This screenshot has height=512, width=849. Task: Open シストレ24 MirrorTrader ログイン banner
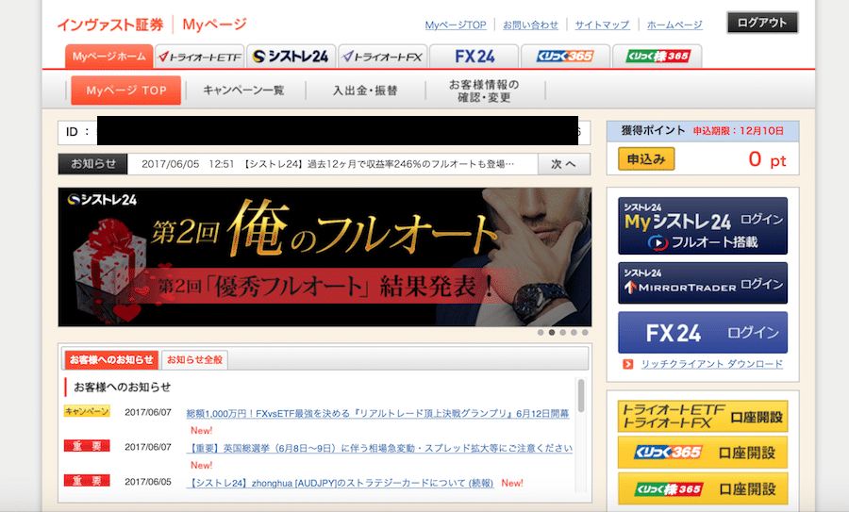click(703, 283)
